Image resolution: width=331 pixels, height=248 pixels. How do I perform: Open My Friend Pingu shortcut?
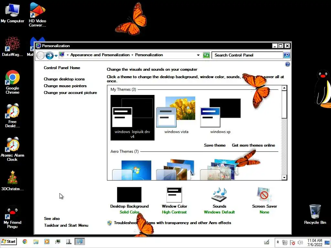pos(13,217)
